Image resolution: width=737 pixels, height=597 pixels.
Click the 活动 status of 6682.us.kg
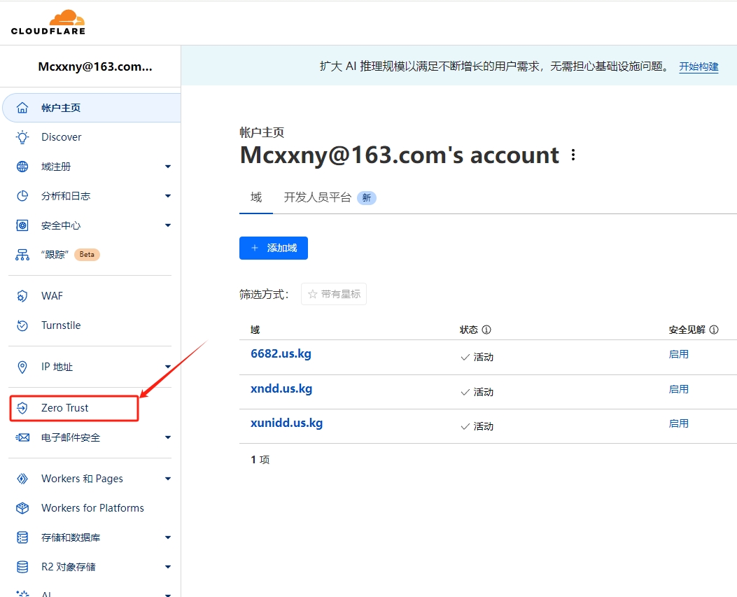point(477,357)
